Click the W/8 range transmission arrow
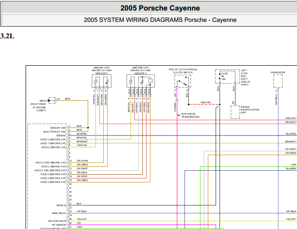This screenshot has width=297, height=229. coord(179,115)
